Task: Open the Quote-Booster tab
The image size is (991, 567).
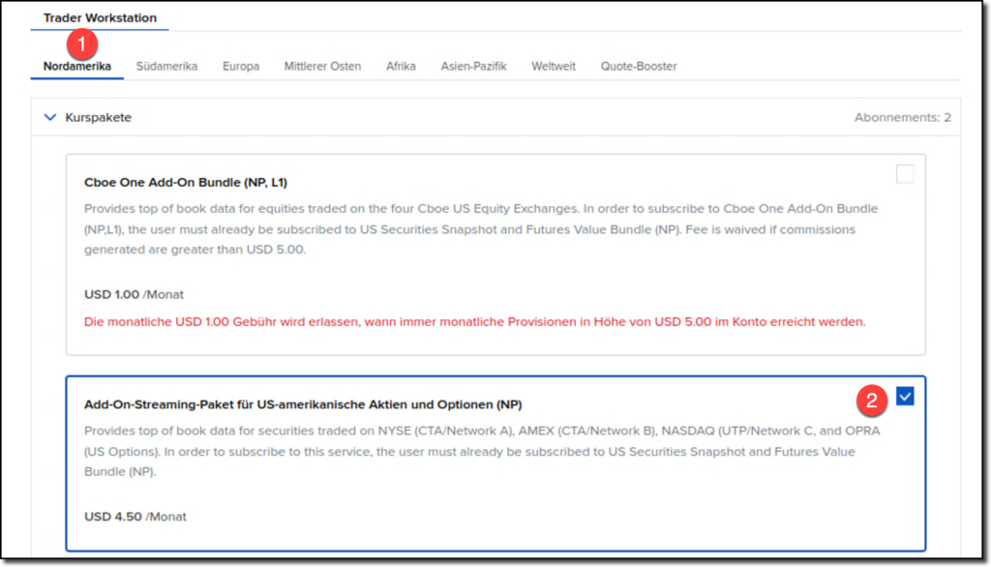Action: [639, 67]
